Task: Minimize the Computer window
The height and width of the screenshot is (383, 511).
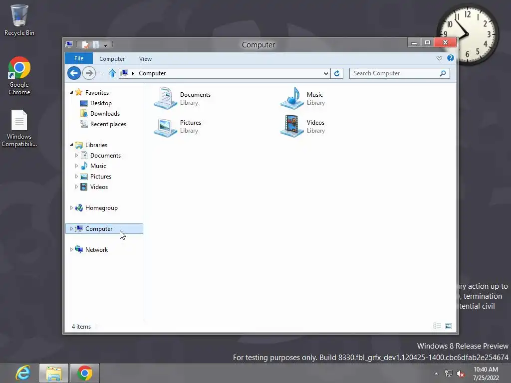Action: (414, 43)
